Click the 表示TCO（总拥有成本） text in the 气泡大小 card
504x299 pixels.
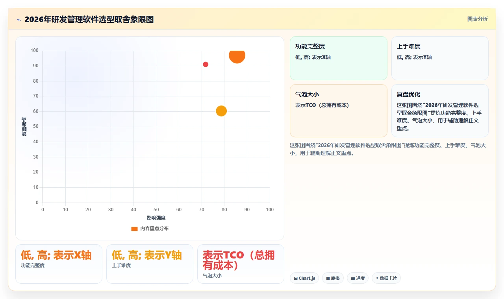[x=322, y=105]
